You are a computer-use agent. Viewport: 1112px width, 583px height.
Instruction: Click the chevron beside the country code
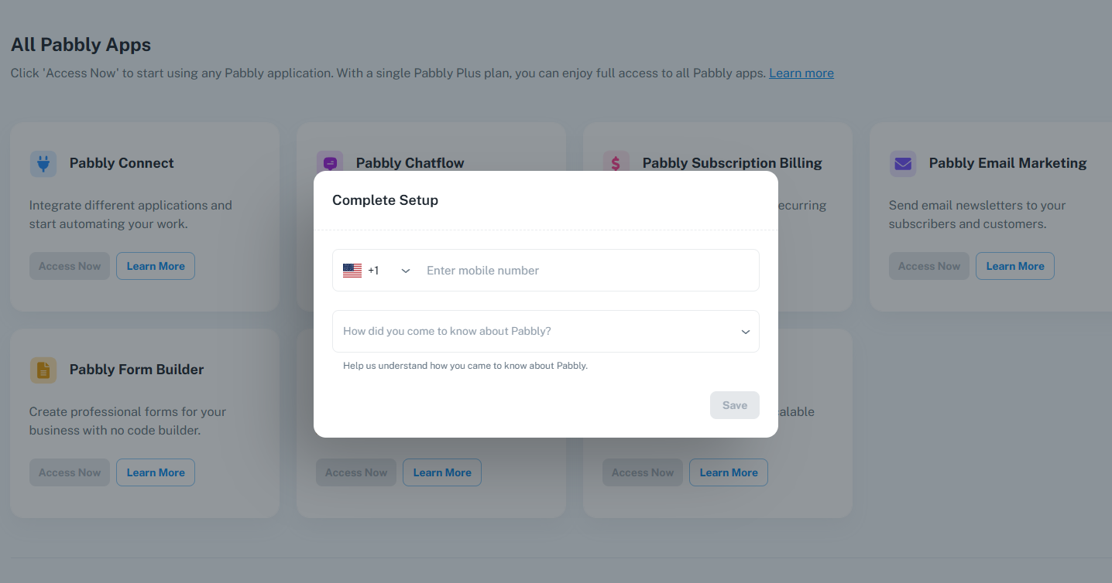click(405, 271)
